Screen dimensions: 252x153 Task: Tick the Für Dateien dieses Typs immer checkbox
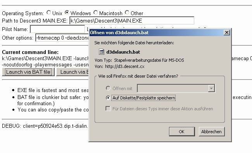tap(108, 109)
